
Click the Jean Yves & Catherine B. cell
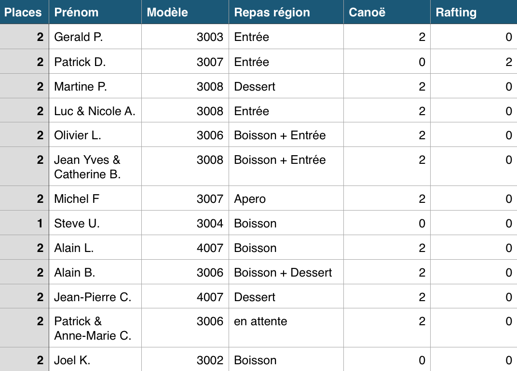pyautogui.click(x=95, y=166)
